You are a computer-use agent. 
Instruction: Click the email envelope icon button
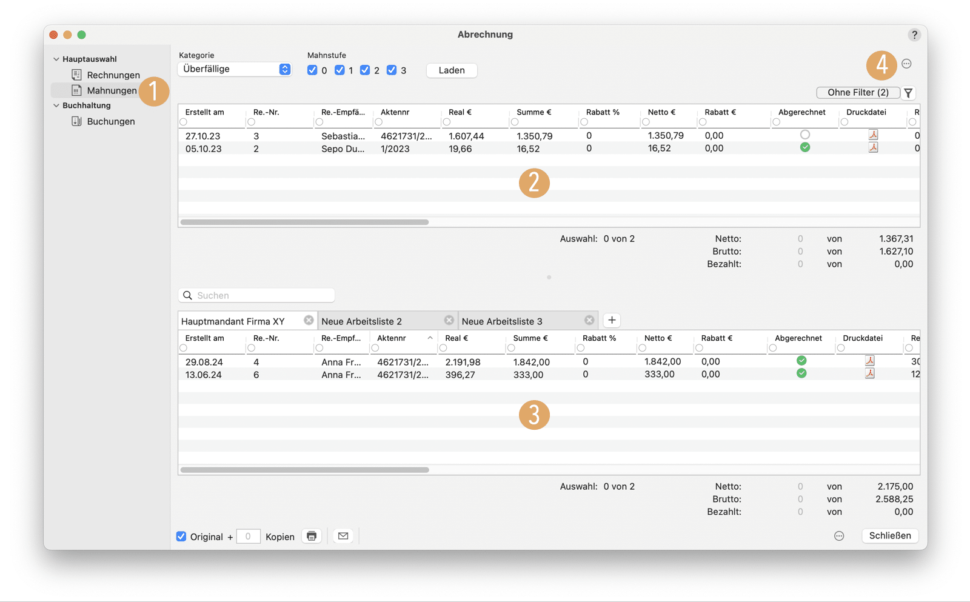pos(343,536)
